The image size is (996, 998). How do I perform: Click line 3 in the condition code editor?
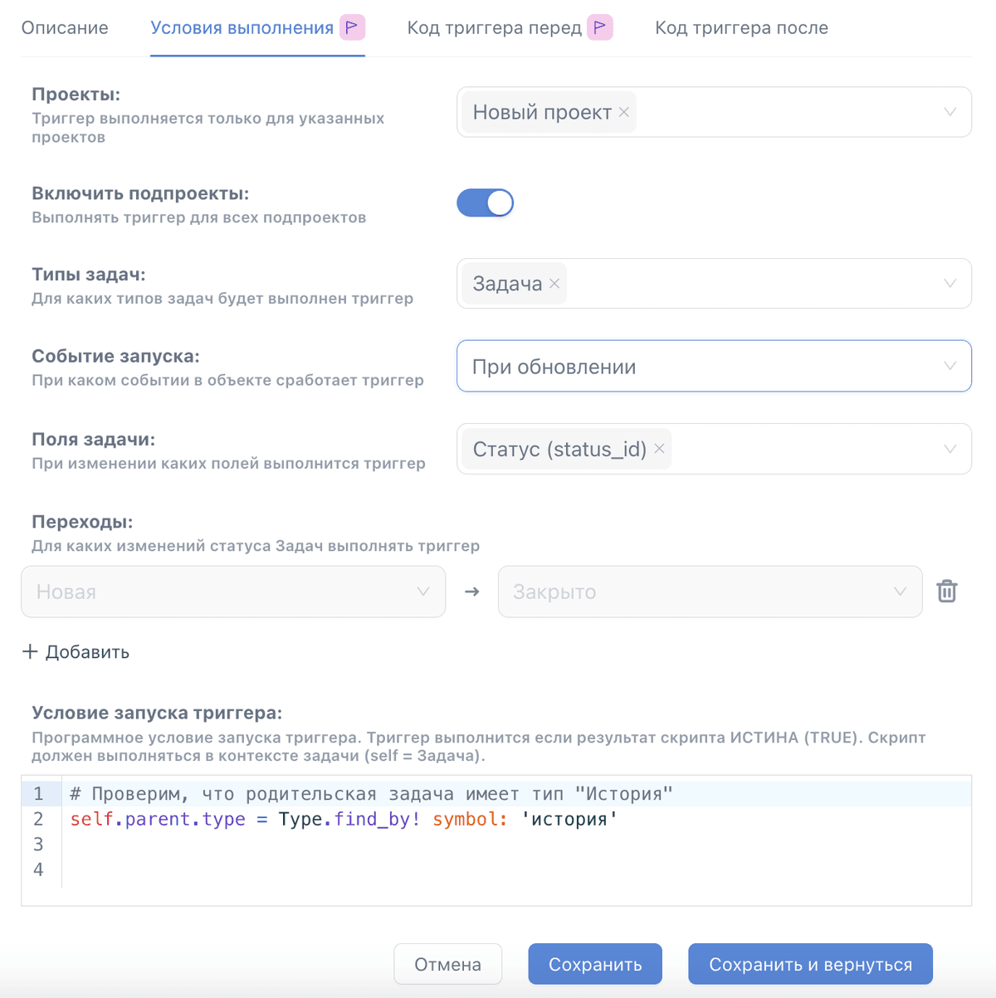[x=515, y=845]
